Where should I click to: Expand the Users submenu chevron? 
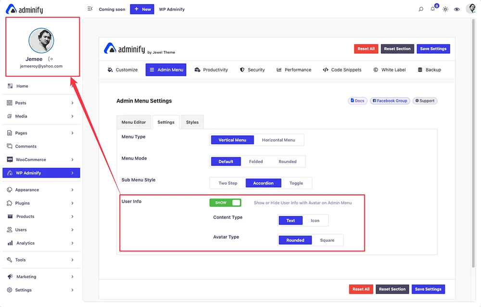coord(73,230)
